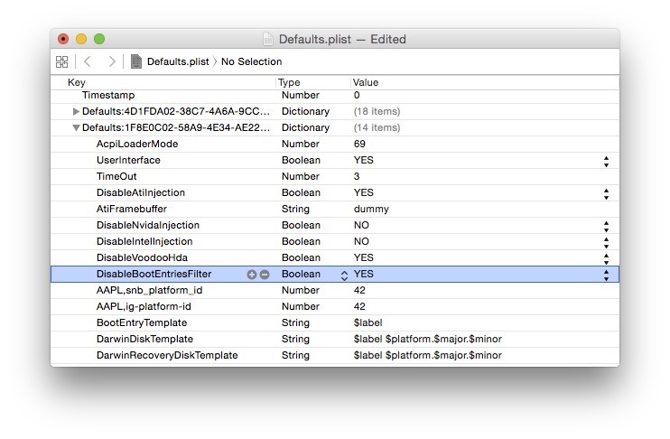Toggle the DisableVoodooHda boolean value stepper
670x439 pixels.
(606, 258)
